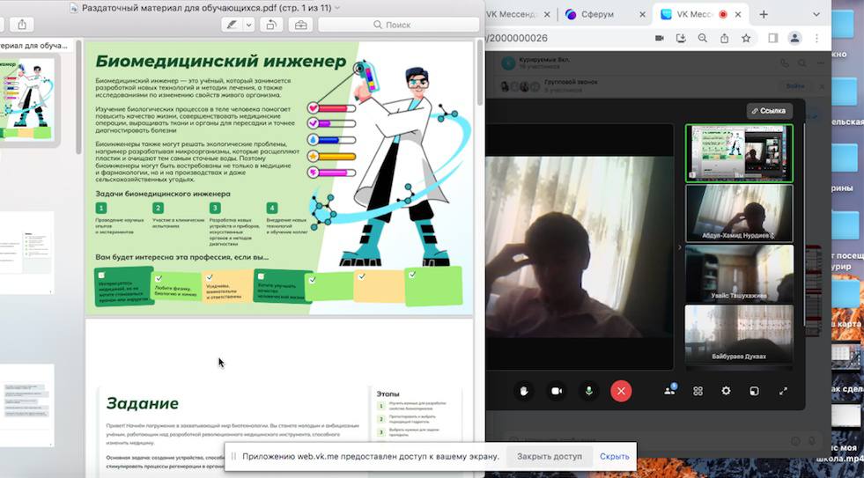Rotate the PDF page in Preview

point(271,25)
